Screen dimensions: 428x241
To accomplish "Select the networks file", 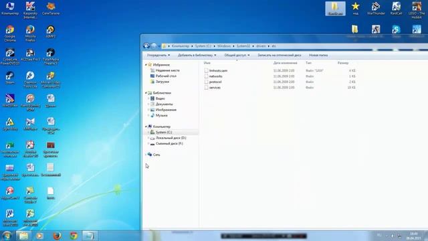I will (215, 76).
